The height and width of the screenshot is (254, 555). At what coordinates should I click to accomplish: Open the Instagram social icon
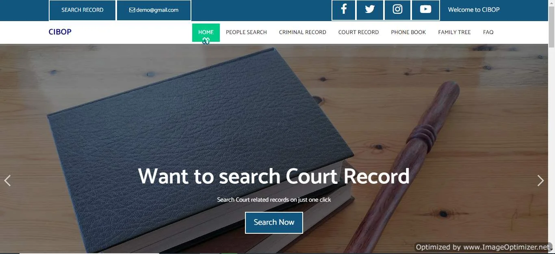(x=397, y=10)
